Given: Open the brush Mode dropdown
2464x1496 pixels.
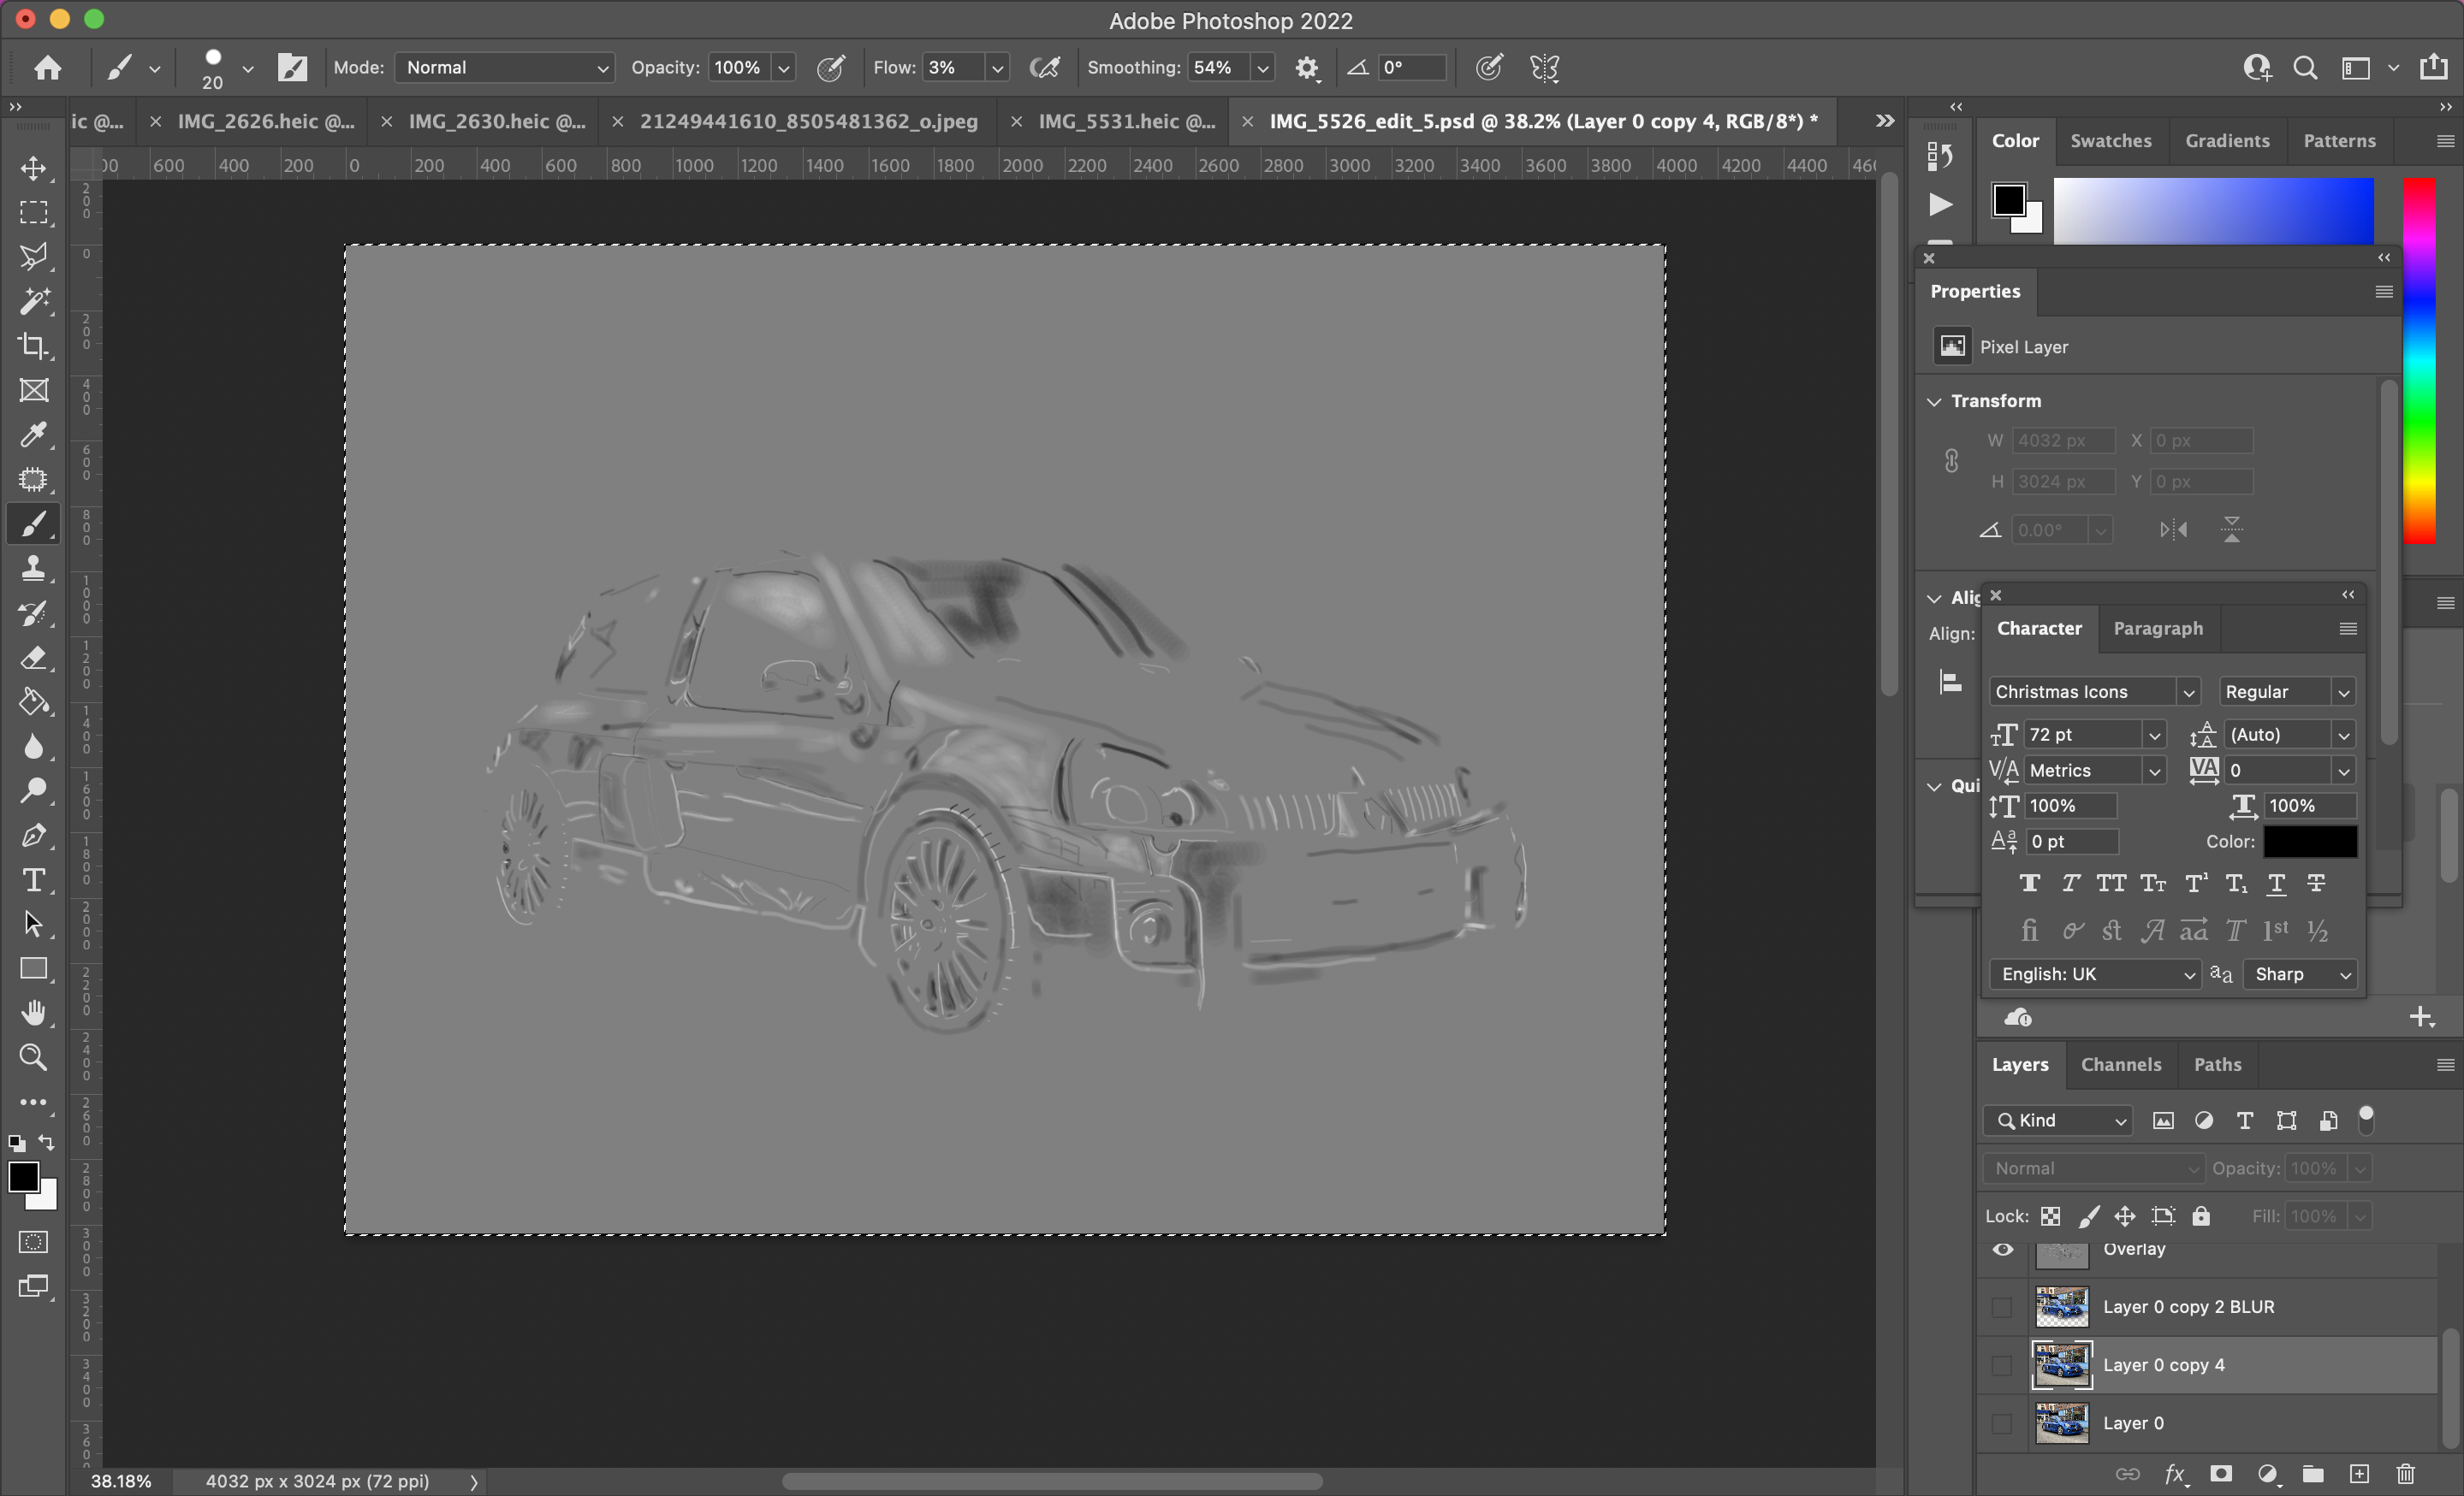Looking at the screenshot, I should tap(505, 67).
